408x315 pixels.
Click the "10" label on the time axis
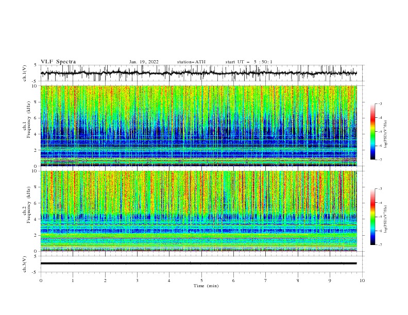(x=362, y=281)
